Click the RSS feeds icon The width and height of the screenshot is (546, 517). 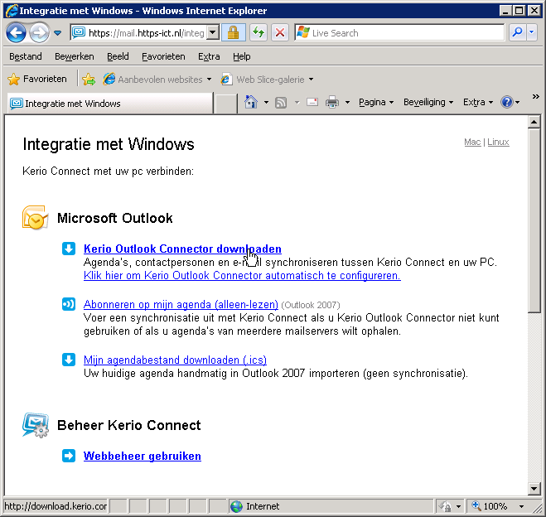coord(281,103)
